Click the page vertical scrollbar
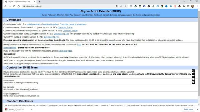Screen dimensions: 200x112 pos(199,53)
